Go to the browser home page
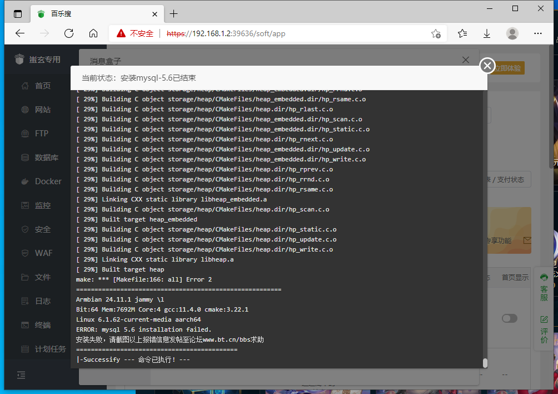Image resolution: width=558 pixels, height=394 pixels. tap(93, 33)
